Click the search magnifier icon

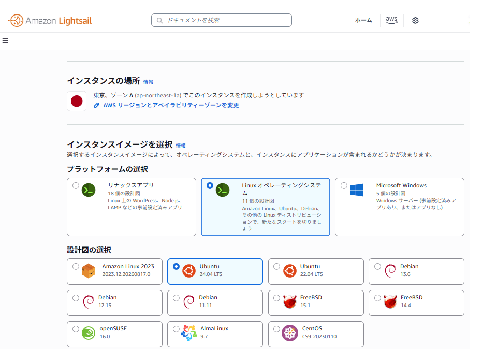(159, 20)
